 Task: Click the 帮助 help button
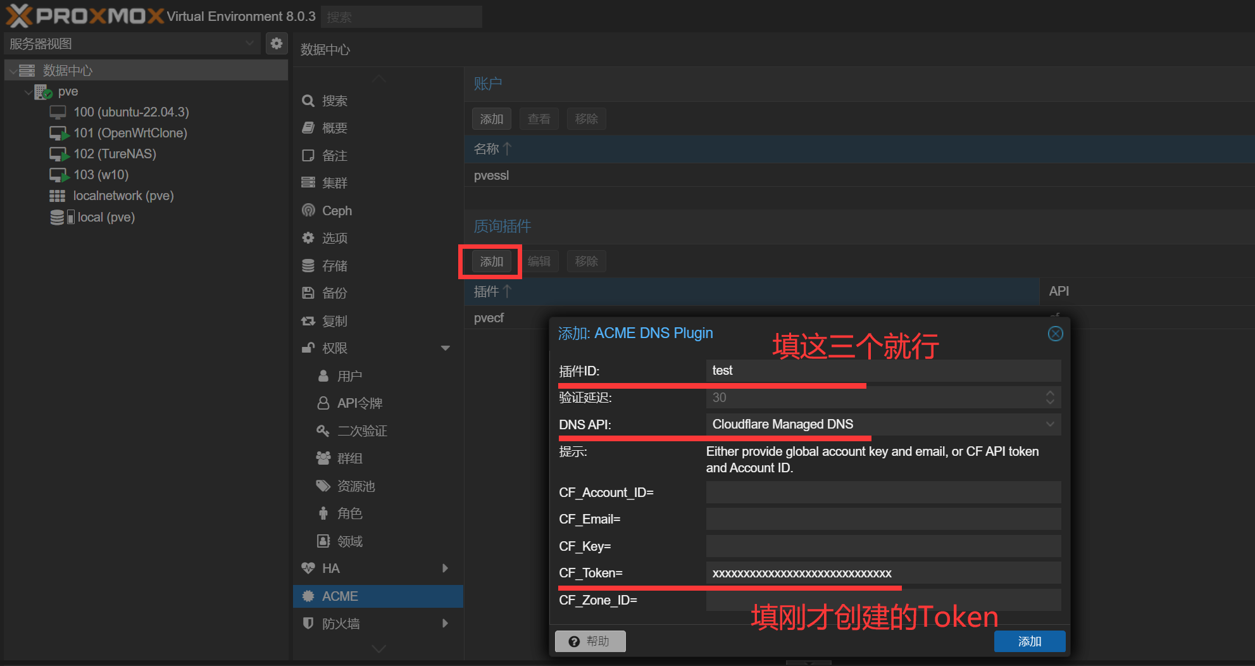(590, 641)
